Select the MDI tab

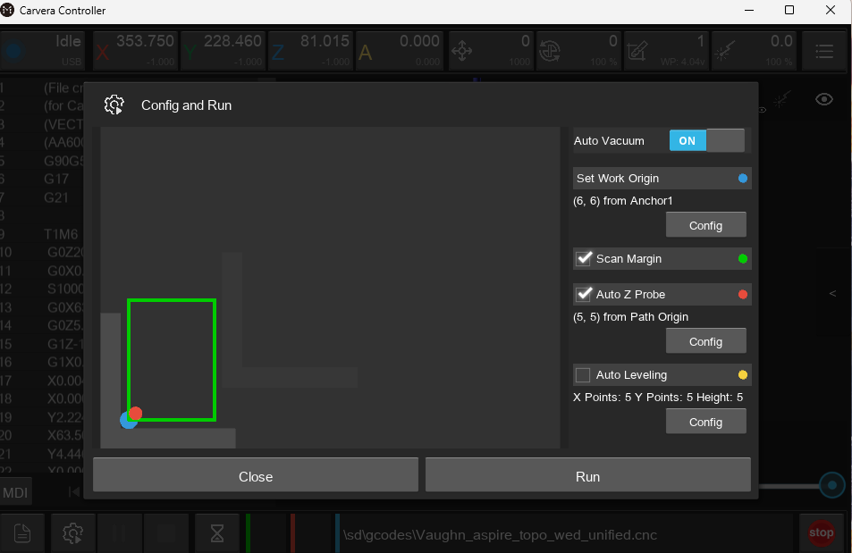15,491
